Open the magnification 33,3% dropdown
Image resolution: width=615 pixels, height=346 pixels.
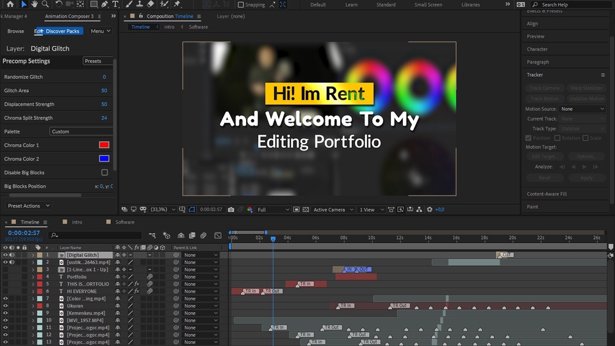(x=163, y=210)
